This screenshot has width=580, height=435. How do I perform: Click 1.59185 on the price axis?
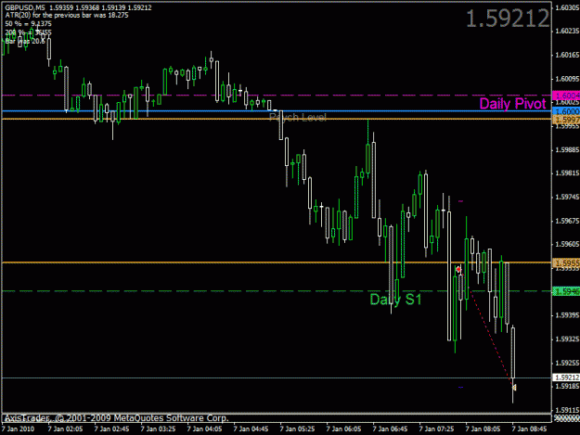[567, 386]
